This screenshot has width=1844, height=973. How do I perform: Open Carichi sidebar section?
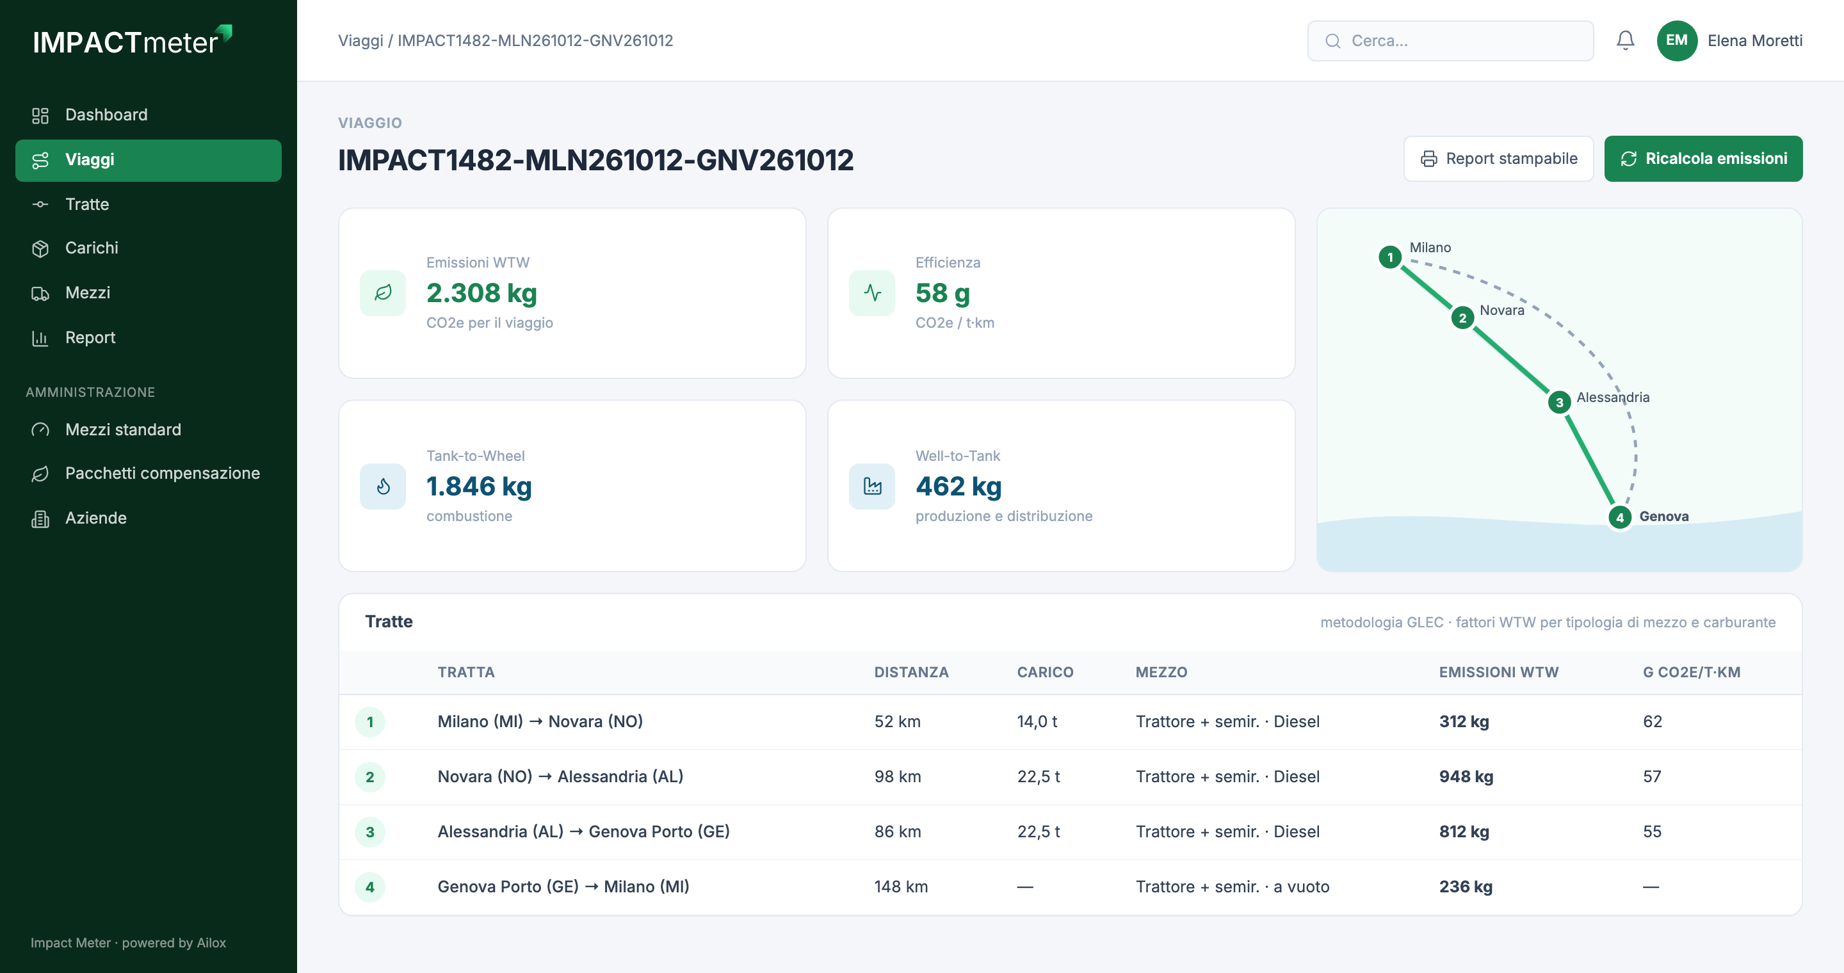click(x=148, y=248)
